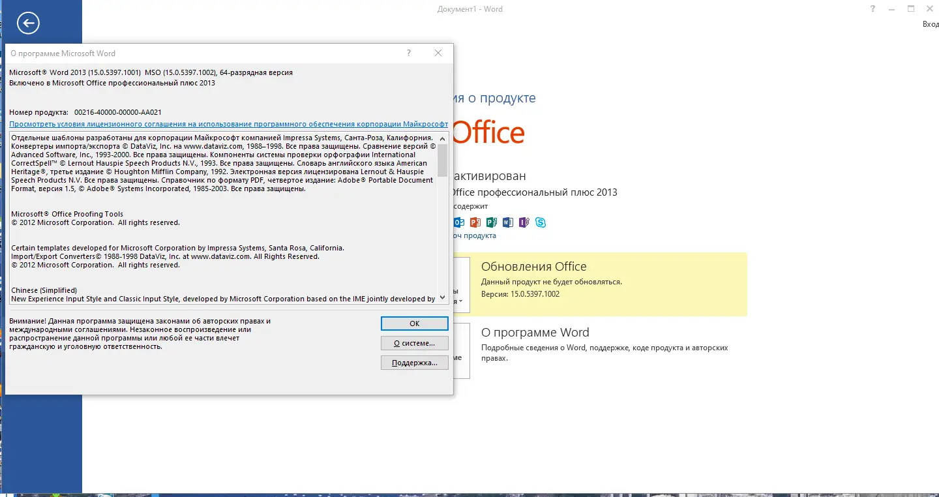Open help from the About dialog title bar
This screenshot has height=497, width=939.
point(409,53)
